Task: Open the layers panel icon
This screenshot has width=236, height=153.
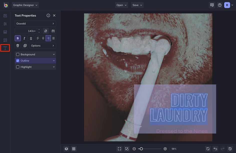Action: (66, 149)
